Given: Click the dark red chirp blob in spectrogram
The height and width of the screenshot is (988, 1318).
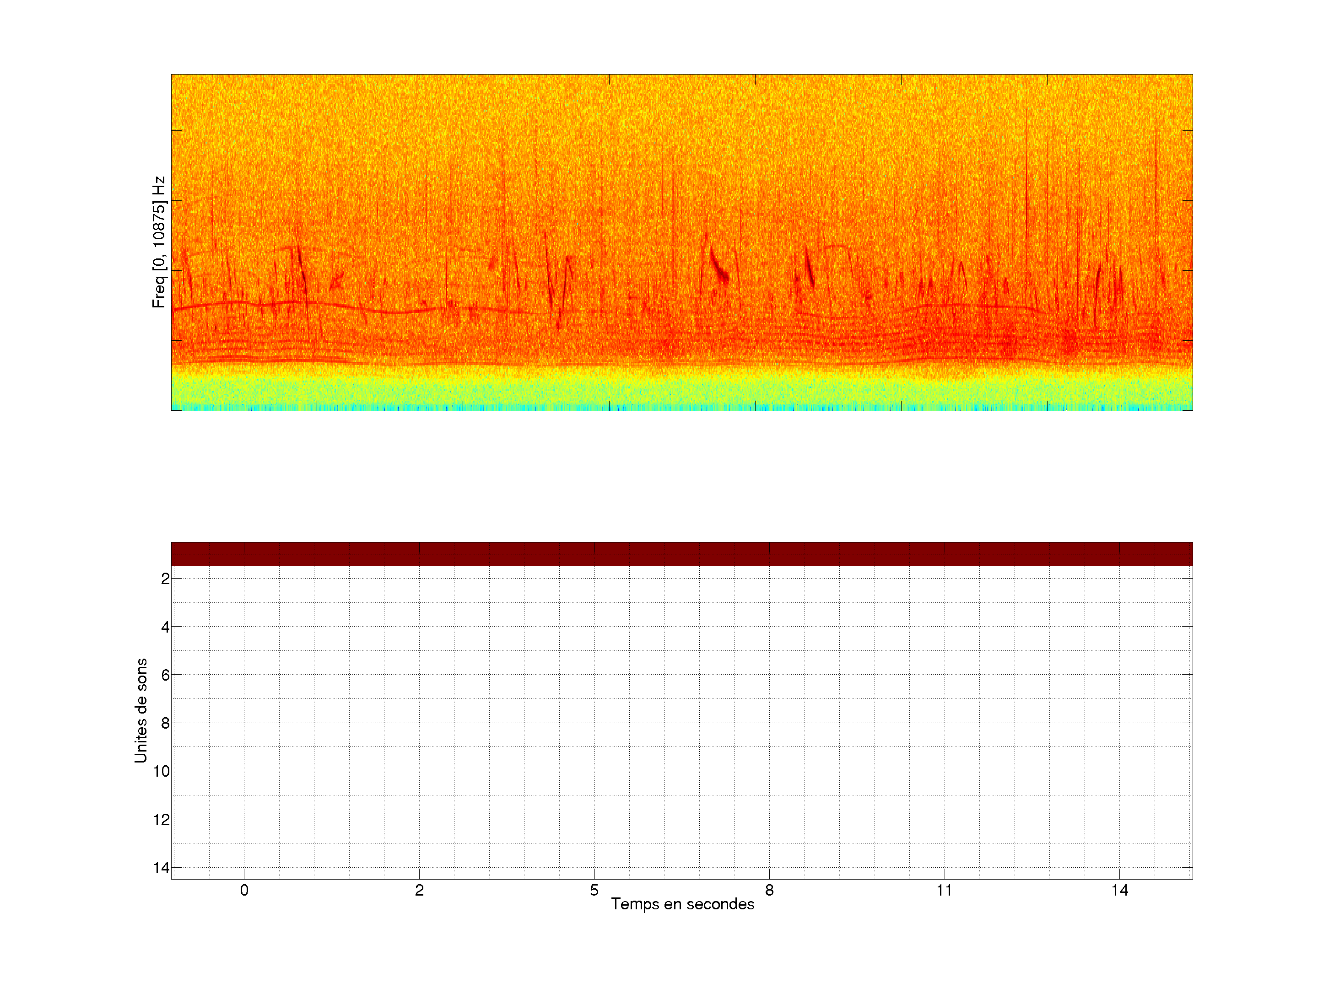Looking at the screenshot, I should 722,274.
